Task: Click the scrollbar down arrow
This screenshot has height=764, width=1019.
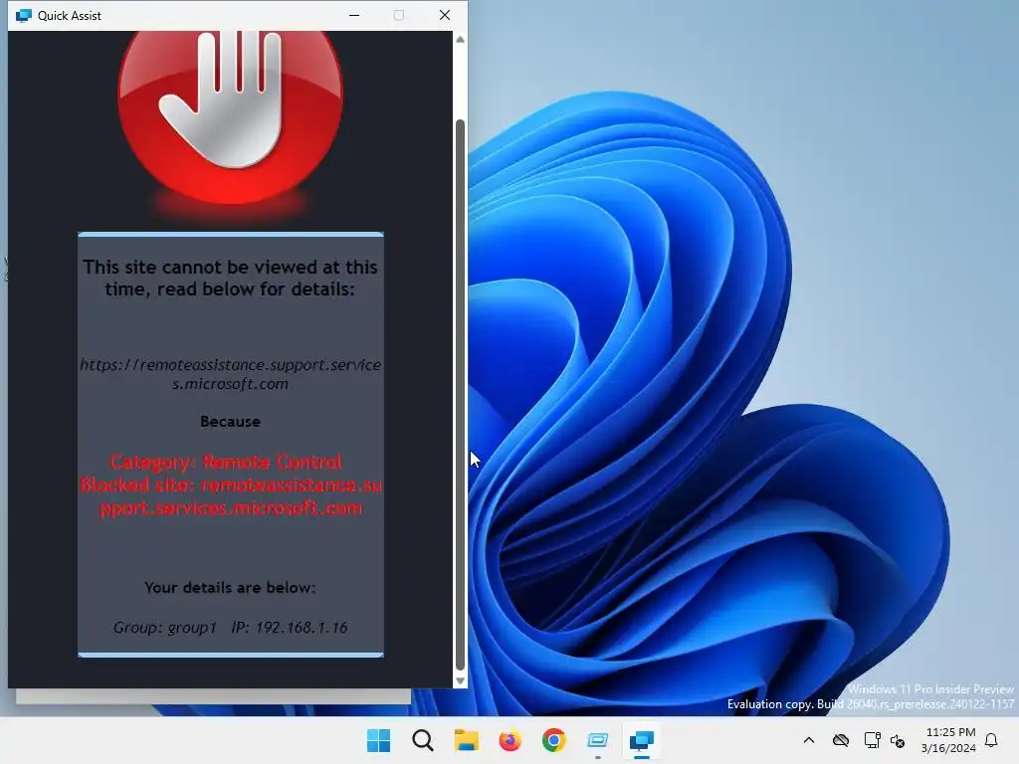Action: (x=460, y=680)
